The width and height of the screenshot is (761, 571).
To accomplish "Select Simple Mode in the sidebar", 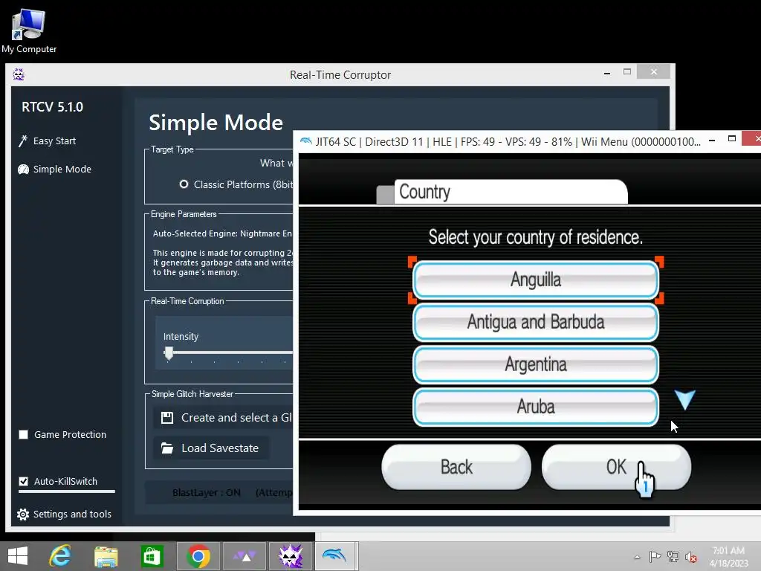I will click(62, 169).
